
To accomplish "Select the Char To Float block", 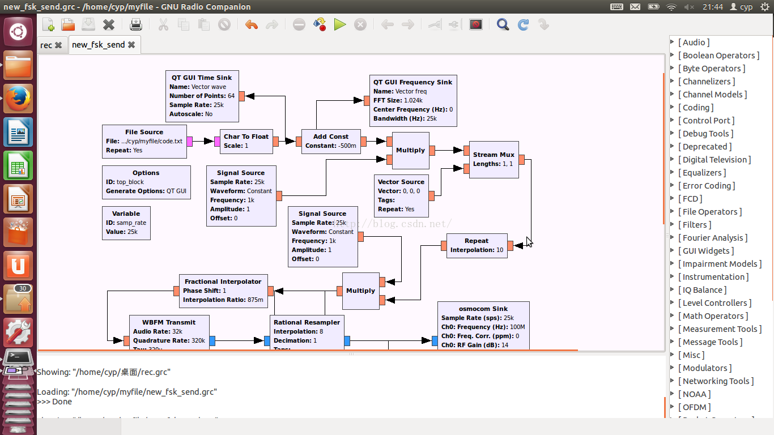I will coord(246,141).
